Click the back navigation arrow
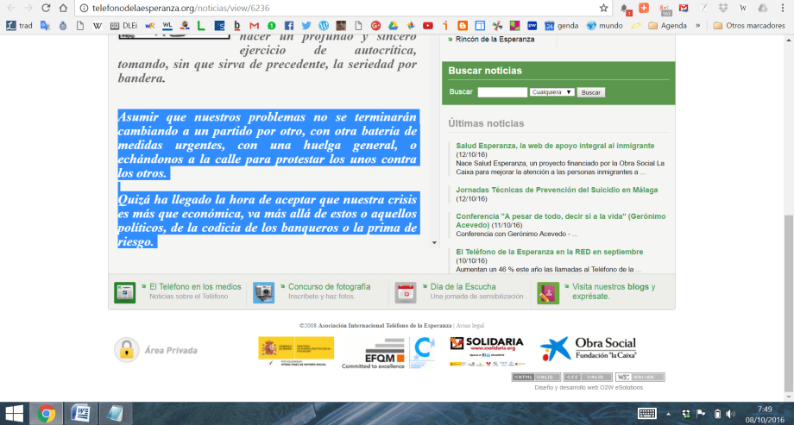Image resolution: width=794 pixels, height=425 pixels. (11, 8)
